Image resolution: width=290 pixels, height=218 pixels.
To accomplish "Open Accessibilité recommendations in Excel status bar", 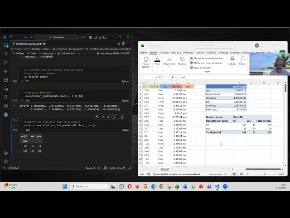I will coord(177,174).
